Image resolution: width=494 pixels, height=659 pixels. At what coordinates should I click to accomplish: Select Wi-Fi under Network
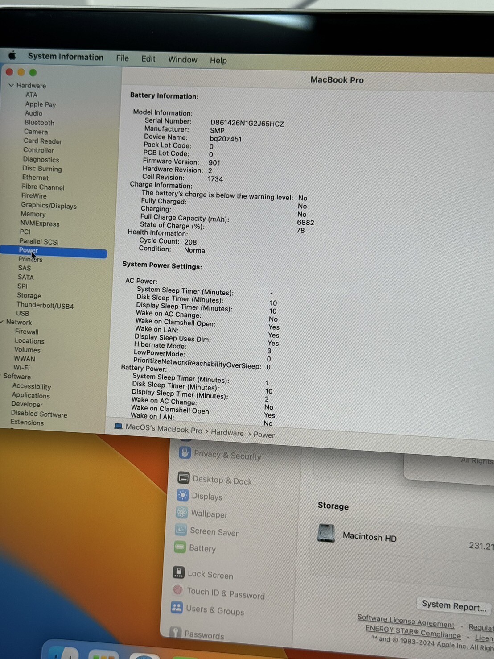tap(21, 367)
